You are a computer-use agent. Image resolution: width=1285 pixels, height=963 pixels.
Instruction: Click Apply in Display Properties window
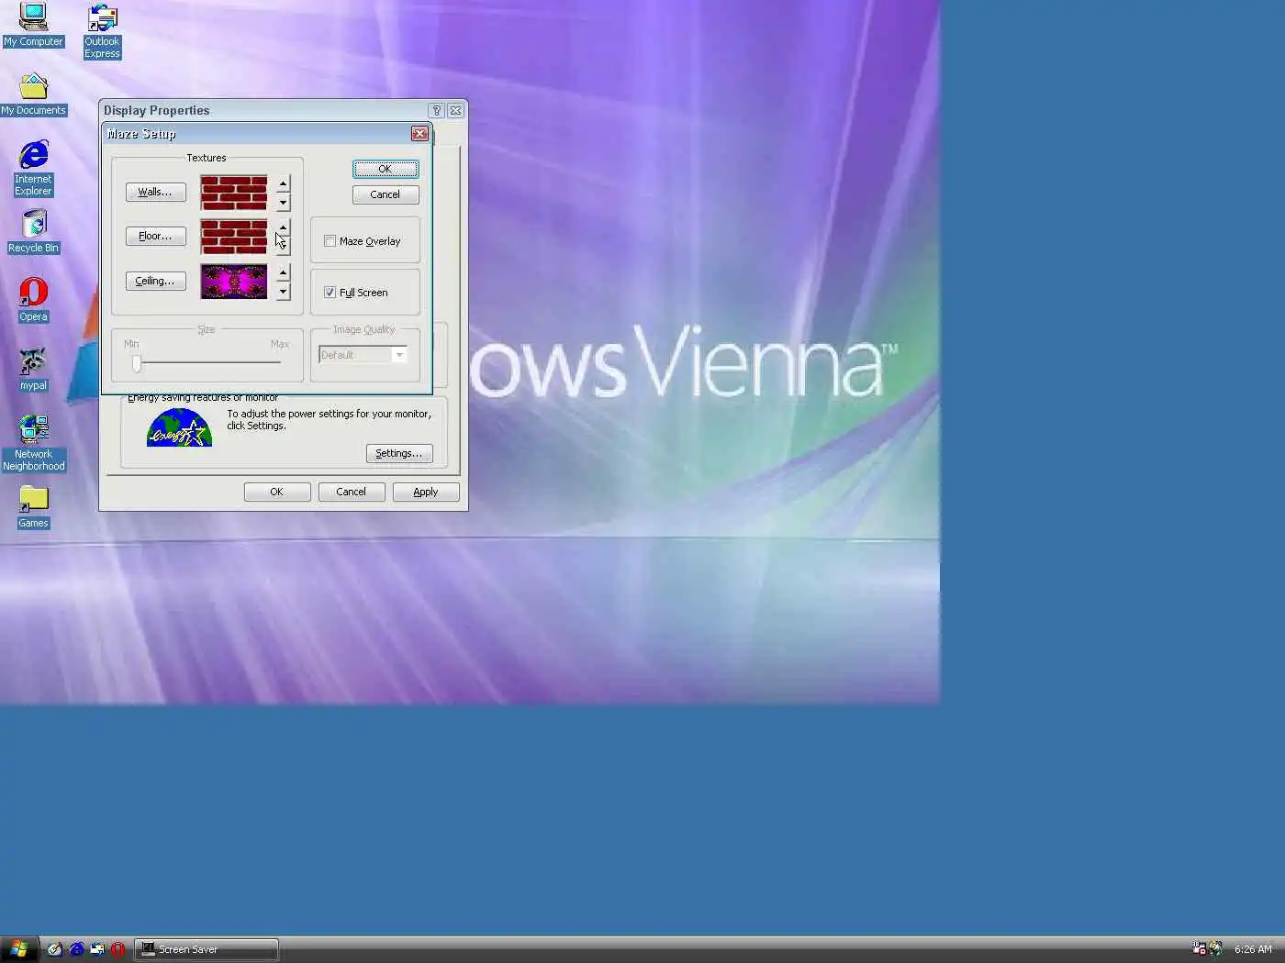(x=426, y=492)
